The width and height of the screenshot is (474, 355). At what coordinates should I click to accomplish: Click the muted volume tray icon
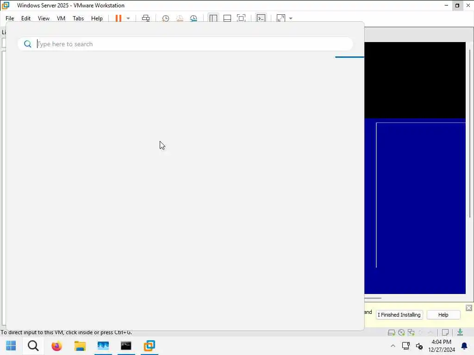pos(419,346)
